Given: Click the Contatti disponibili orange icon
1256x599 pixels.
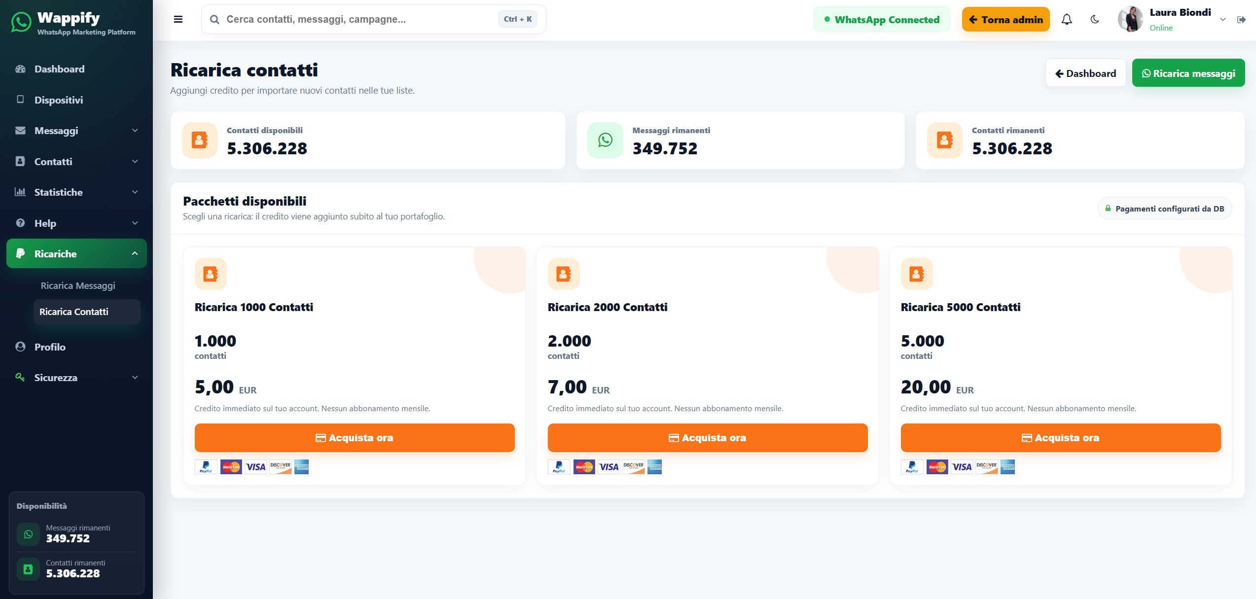Looking at the screenshot, I should (x=200, y=140).
